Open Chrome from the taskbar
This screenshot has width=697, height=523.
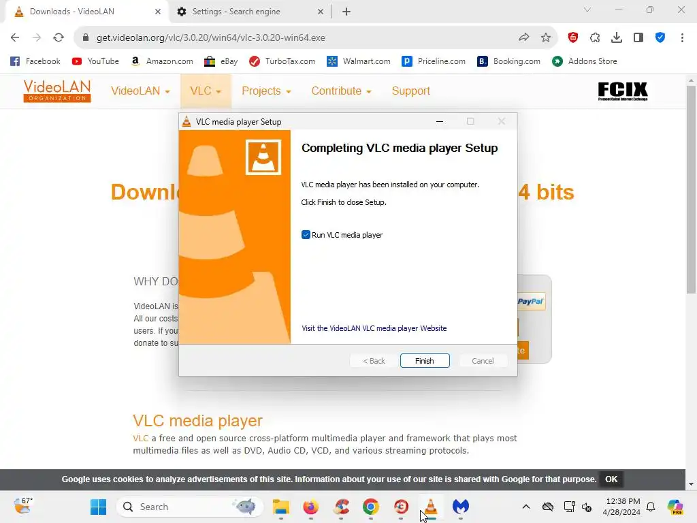[371, 507]
